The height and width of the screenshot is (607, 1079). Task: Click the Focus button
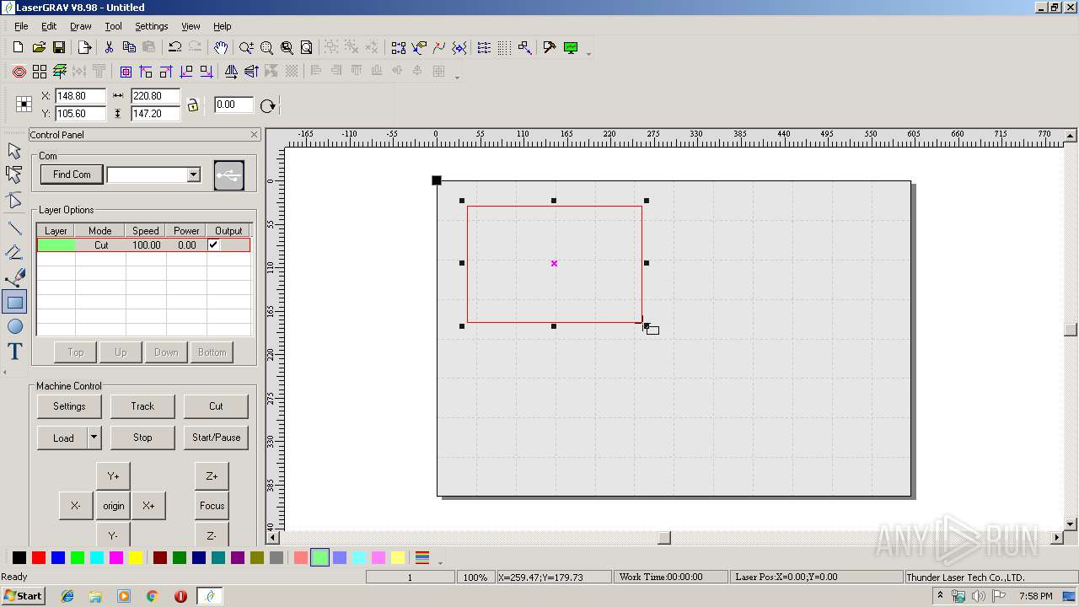(212, 506)
